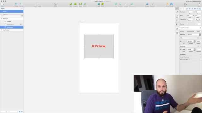Click the Rotate transform field
Image resolution: width=202 pixels, height=113 pixels.
point(190,19)
